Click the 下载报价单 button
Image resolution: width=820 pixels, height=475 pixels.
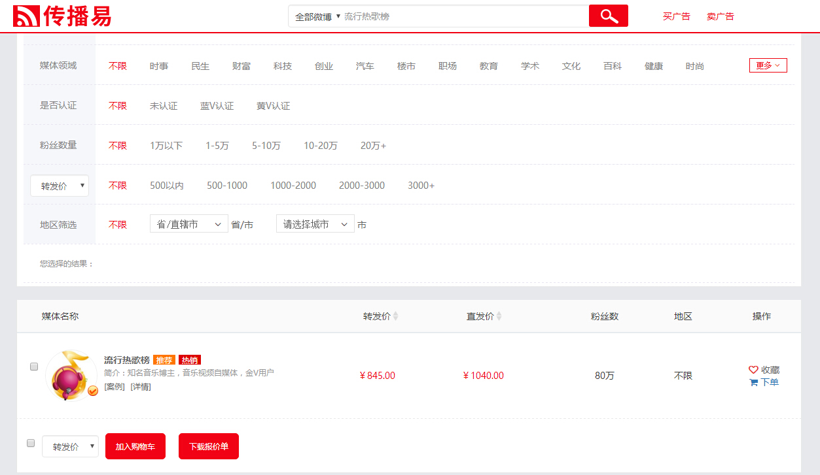coord(209,447)
